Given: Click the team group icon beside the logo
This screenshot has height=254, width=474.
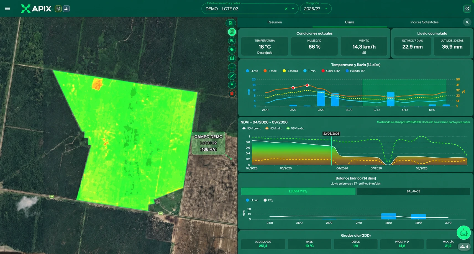Looking at the screenshot, I should tap(66, 9).
